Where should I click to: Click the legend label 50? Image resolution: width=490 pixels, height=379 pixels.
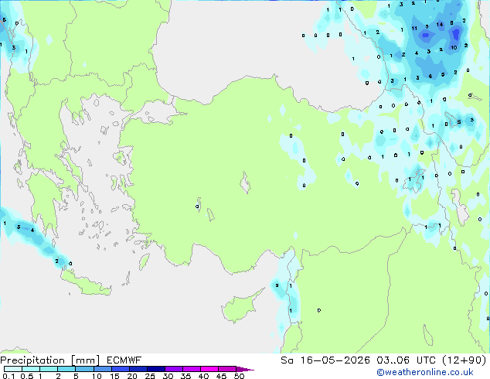tap(239, 376)
